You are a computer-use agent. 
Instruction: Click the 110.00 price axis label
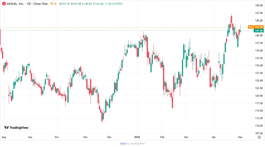coord(259,126)
